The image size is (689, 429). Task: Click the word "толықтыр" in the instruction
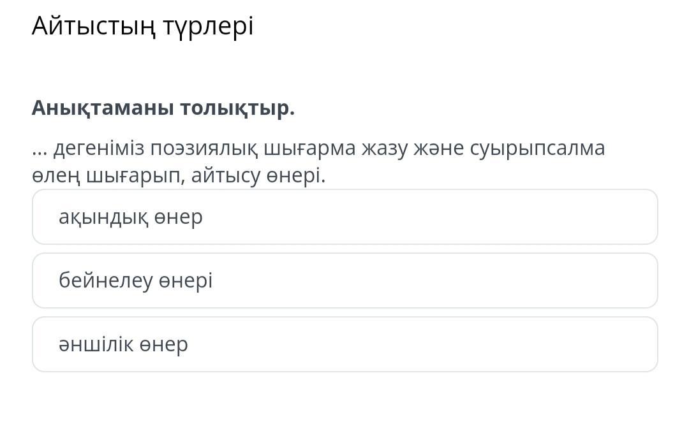(237, 108)
